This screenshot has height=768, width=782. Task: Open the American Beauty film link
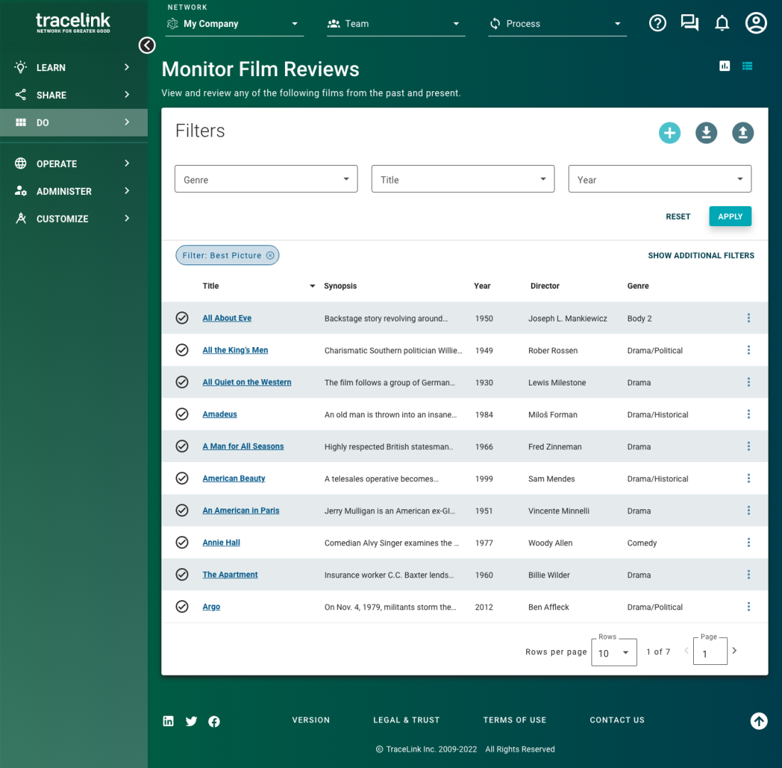pyautogui.click(x=234, y=479)
